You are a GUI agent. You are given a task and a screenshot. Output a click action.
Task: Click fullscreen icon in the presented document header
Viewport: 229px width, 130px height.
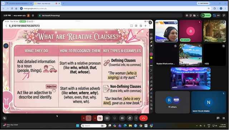click(132, 26)
